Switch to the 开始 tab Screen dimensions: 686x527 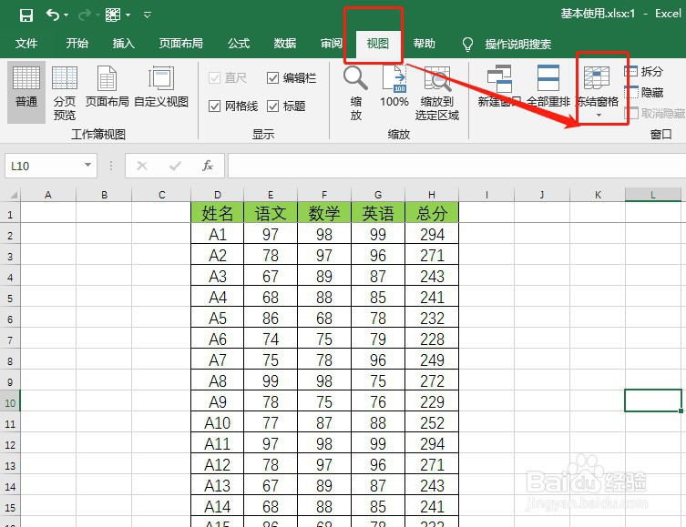tap(77, 44)
